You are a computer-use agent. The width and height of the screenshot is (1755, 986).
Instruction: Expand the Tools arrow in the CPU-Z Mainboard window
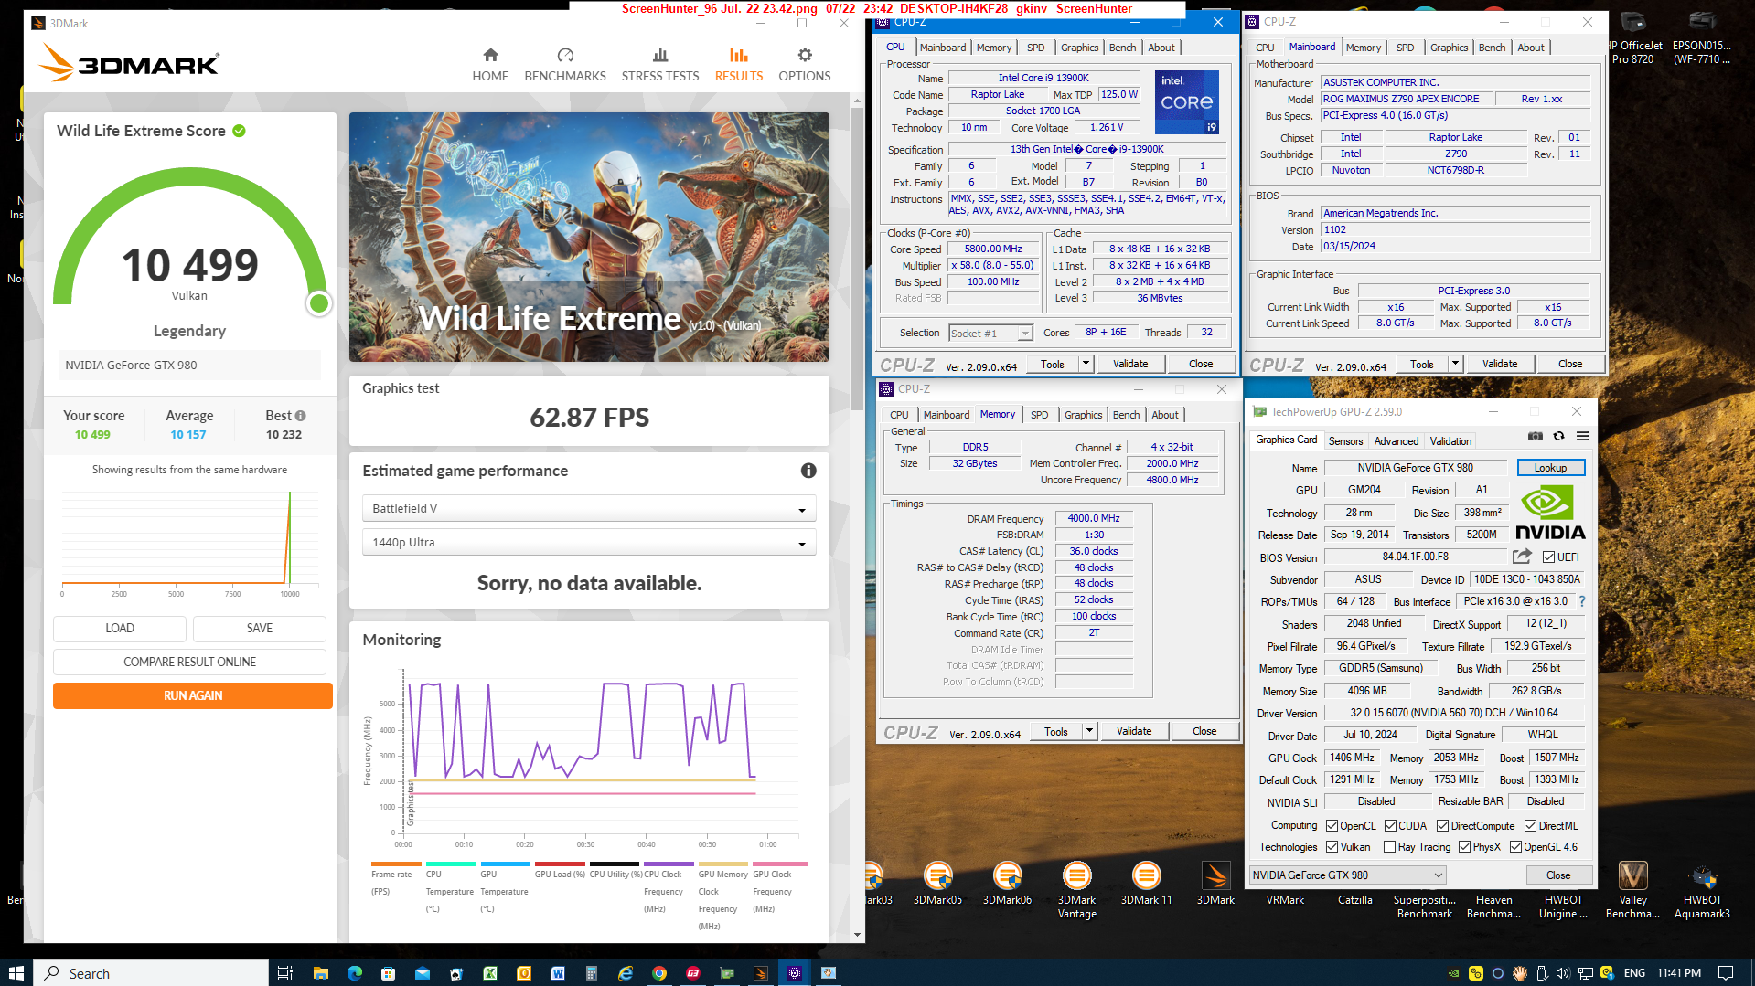[x=1455, y=364]
